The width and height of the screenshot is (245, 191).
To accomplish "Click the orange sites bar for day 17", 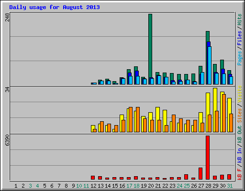I will 131,119.
